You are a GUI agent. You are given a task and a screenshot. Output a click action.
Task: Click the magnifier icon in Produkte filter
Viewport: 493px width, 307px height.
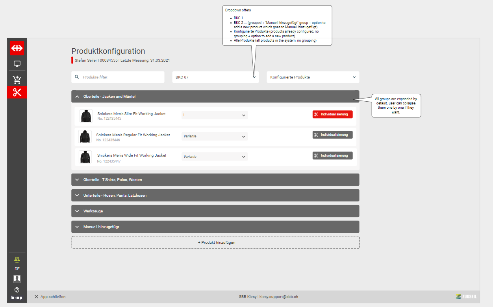tap(77, 77)
